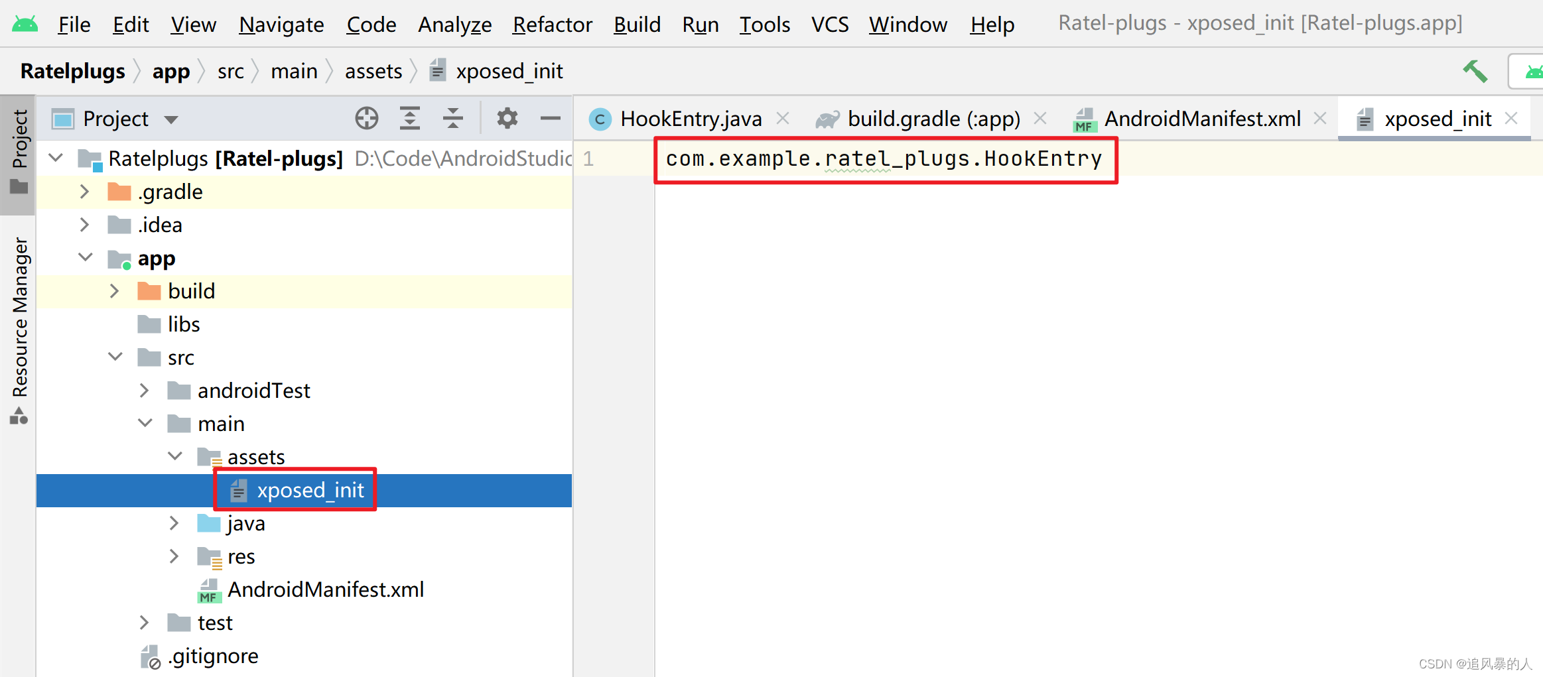Expand the test folder

[x=144, y=623]
